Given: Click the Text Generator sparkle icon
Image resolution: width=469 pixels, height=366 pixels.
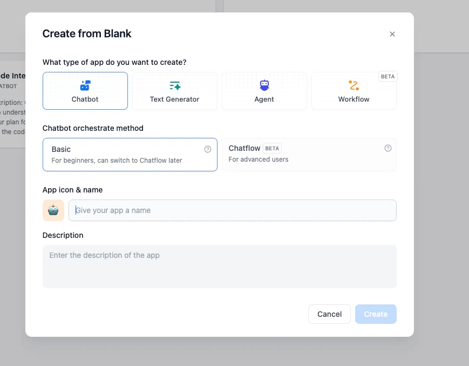Looking at the screenshot, I should coord(175,85).
